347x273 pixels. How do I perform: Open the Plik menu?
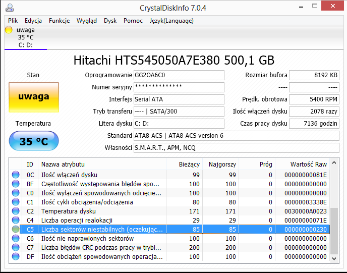(13, 21)
